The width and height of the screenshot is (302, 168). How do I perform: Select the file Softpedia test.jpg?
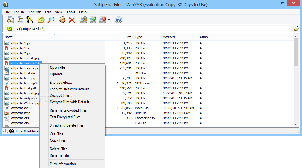pos(22,78)
